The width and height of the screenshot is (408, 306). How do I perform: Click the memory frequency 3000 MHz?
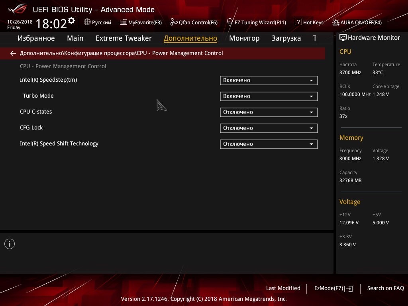pyautogui.click(x=350, y=159)
